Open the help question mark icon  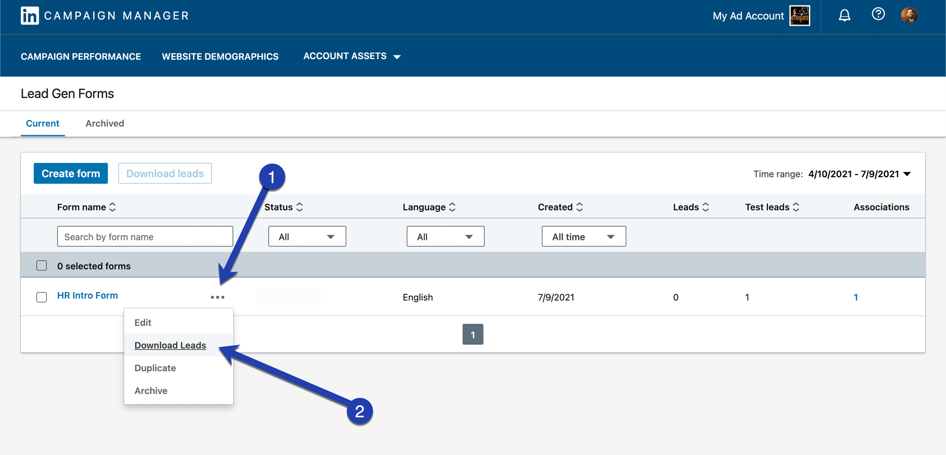(x=878, y=15)
